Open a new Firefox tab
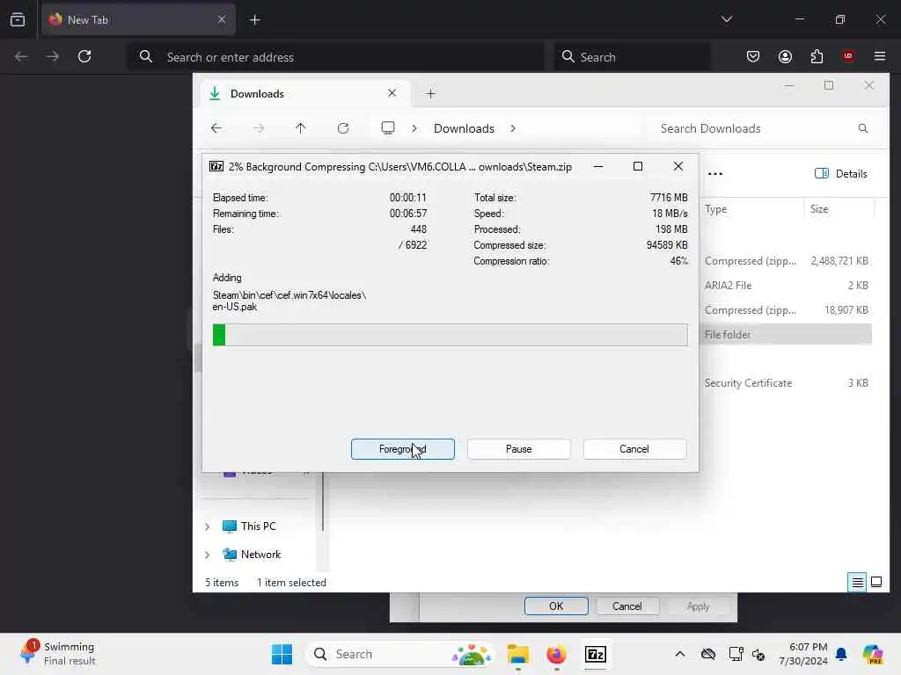This screenshot has width=901, height=675. pyautogui.click(x=254, y=20)
